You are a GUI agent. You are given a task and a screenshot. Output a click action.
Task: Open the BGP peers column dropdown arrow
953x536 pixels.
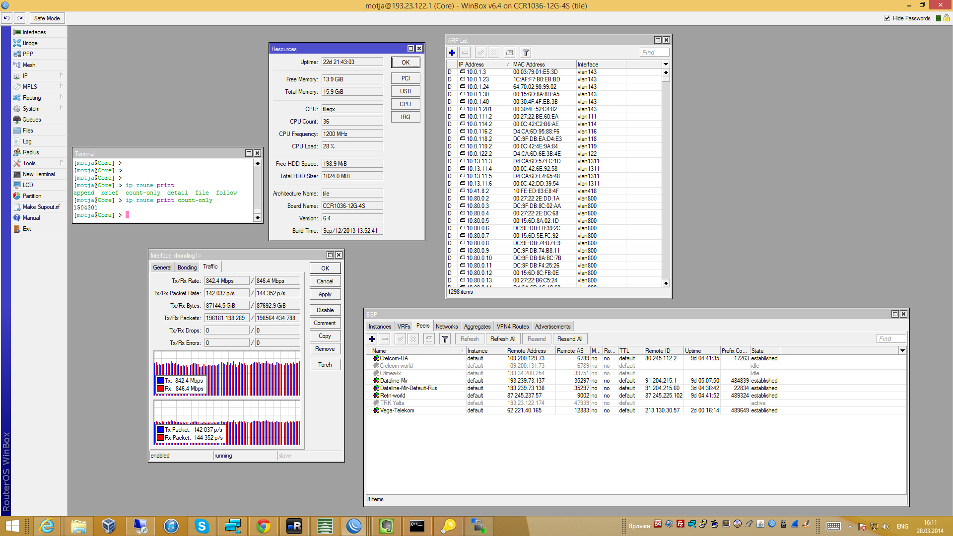[902, 351]
